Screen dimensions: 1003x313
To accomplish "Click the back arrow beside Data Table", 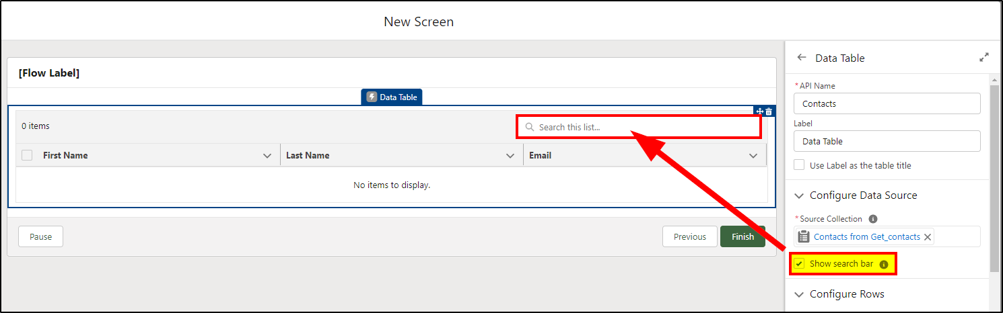I will click(801, 58).
